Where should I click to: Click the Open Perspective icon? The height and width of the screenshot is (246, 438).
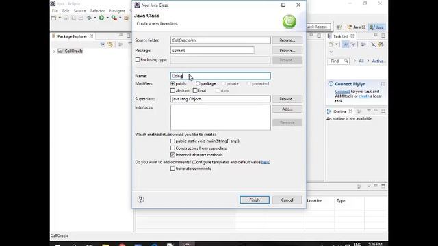pos(339,27)
